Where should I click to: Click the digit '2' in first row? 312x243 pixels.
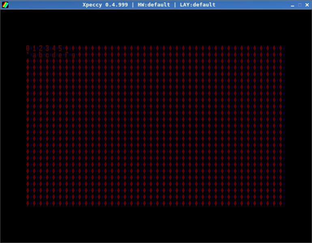pyautogui.click(x=41, y=48)
